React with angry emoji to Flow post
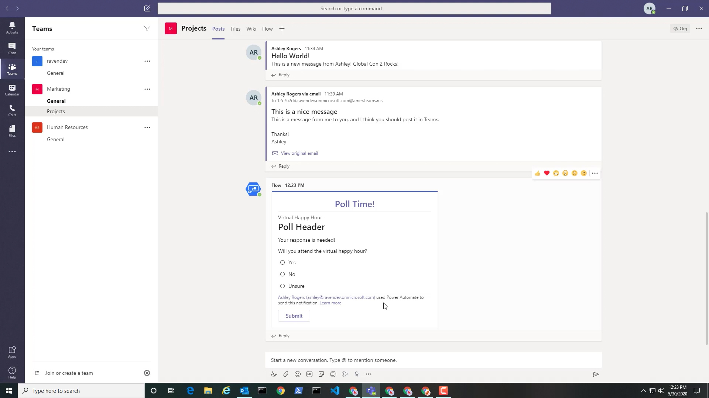The height and width of the screenshot is (398, 709). (584, 173)
